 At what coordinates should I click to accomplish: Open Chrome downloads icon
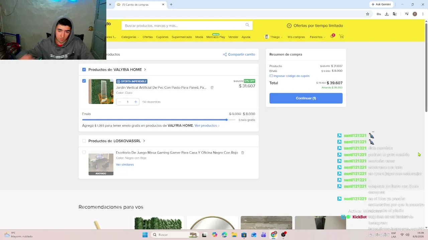[387, 14]
